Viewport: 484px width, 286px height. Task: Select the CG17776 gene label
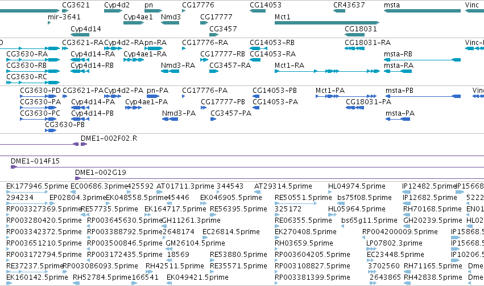point(198,5)
